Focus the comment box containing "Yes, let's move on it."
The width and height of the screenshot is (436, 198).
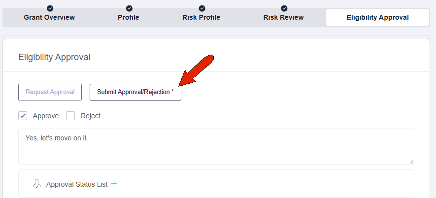click(216, 147)
